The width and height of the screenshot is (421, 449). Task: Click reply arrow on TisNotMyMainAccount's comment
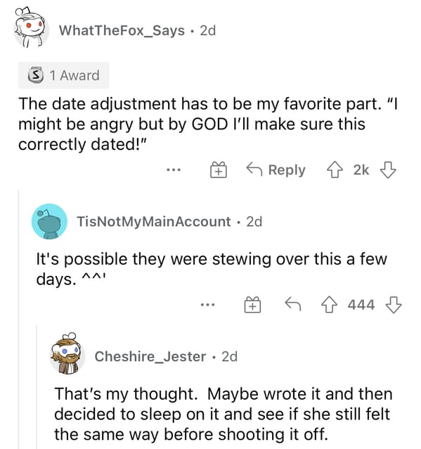pyautogui.click(x=293, y=304)
